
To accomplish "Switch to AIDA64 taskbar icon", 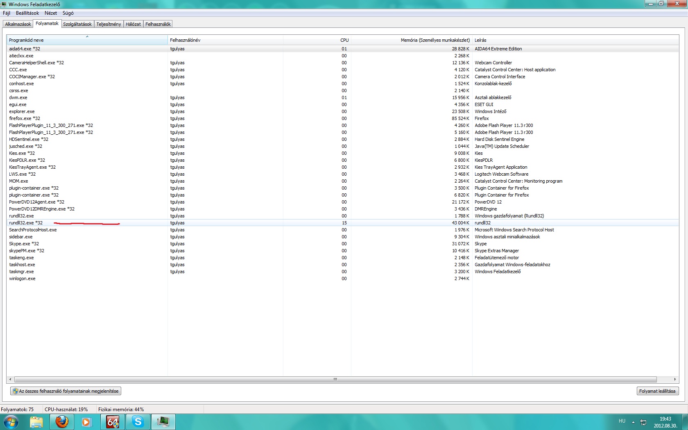I will point(112,421).
